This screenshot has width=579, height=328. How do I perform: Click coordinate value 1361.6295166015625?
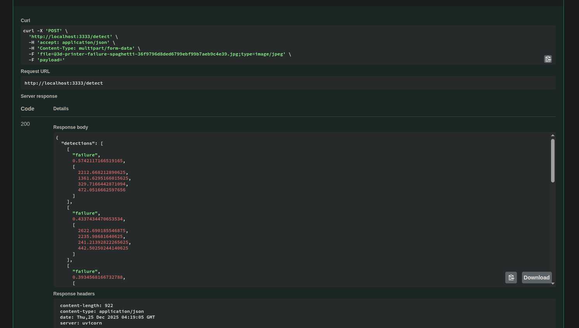pyautogui.click(x=103, y=178)
